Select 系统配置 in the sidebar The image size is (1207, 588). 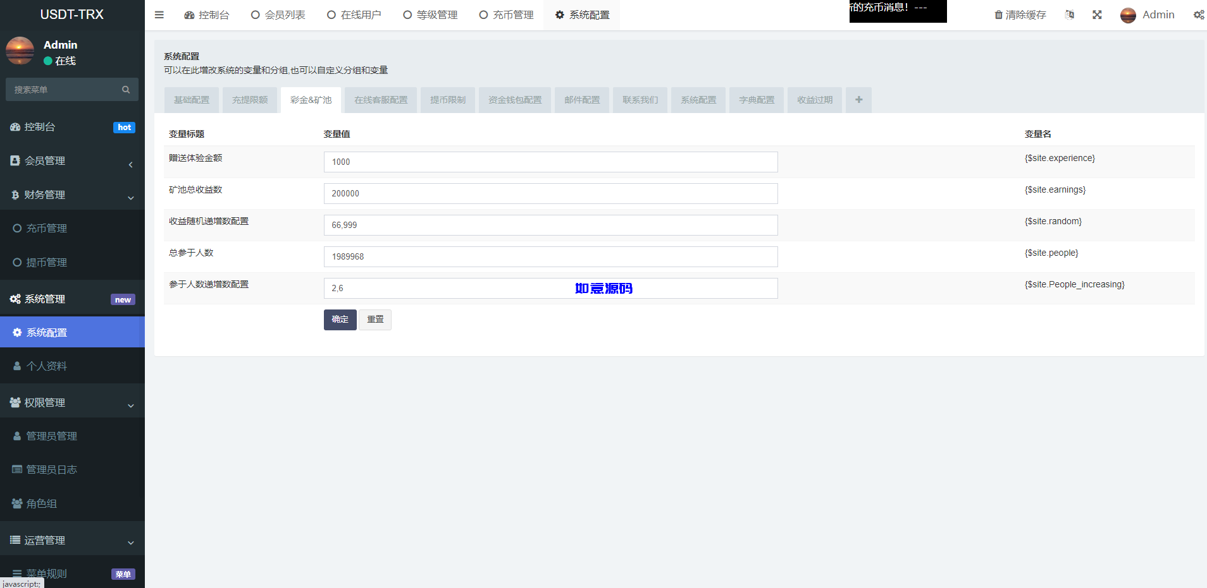(72, 332)
